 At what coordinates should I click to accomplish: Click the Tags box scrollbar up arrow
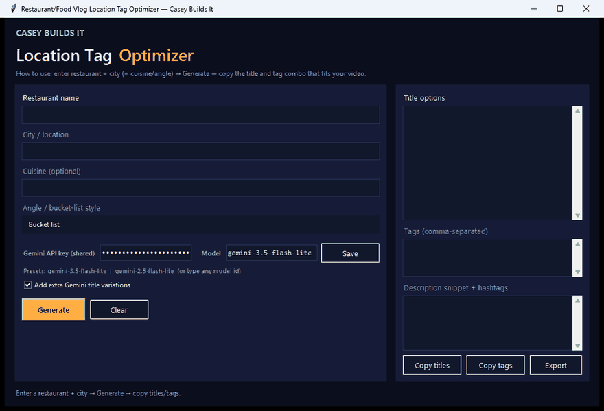tap(577, 244)
